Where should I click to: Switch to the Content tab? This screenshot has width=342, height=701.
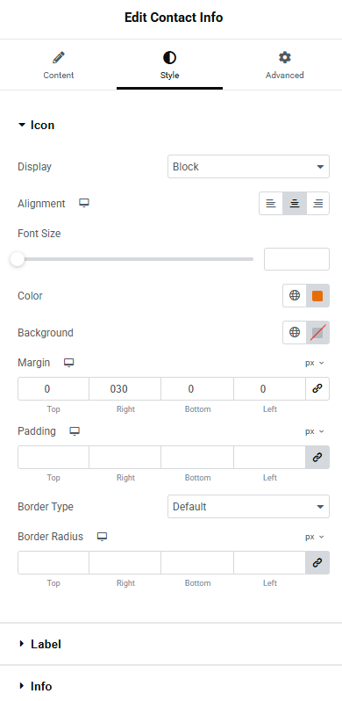tap(59, 65)
